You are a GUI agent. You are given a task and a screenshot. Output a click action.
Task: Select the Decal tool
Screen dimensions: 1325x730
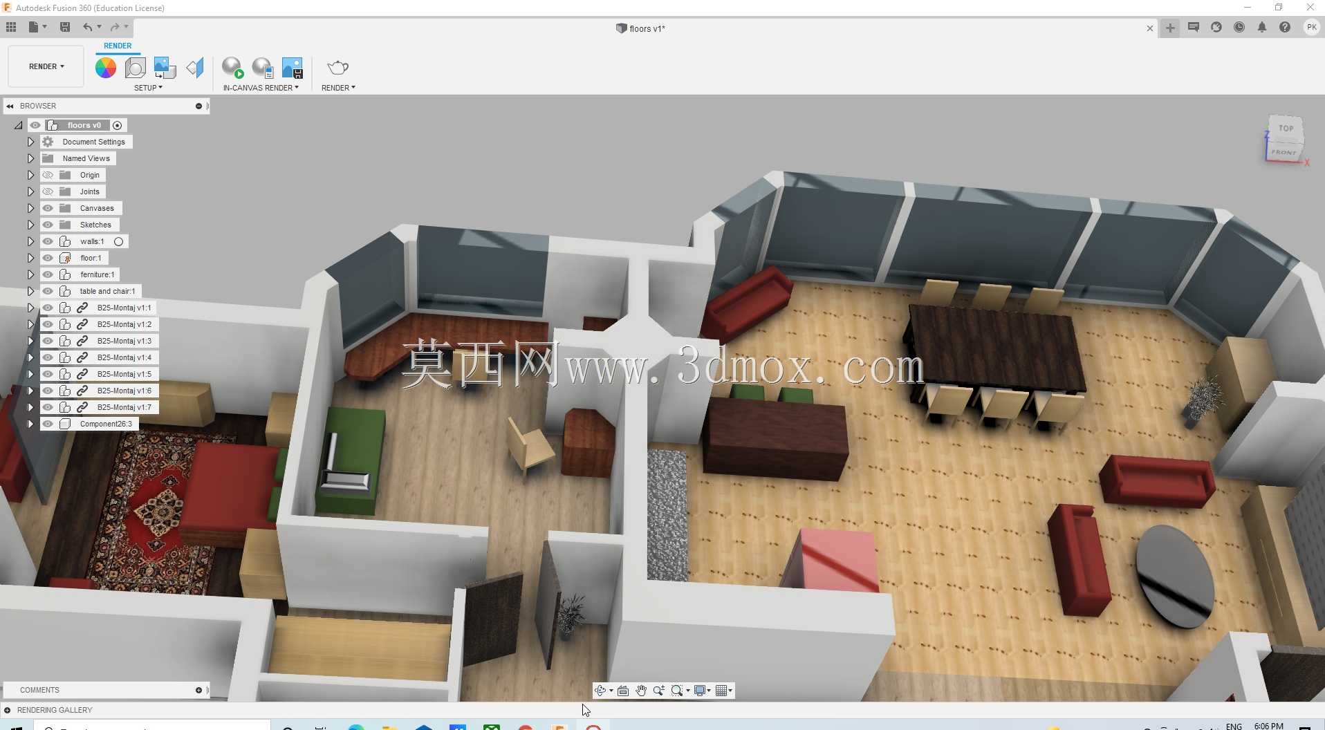(x=165, y=68)
